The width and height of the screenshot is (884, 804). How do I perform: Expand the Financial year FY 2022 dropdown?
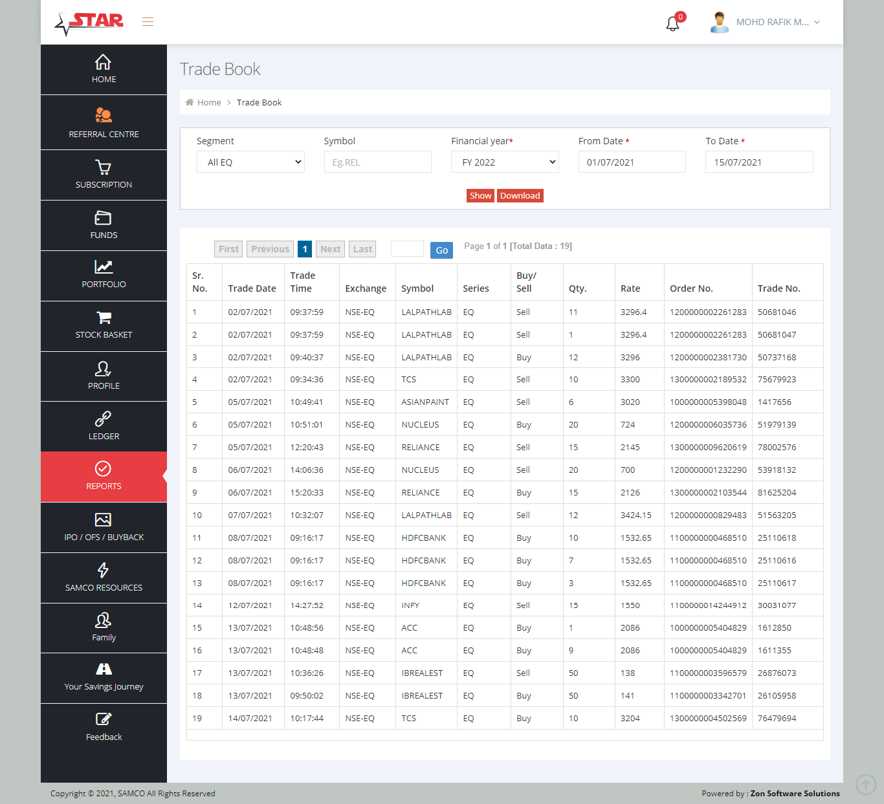pos(505,162)
